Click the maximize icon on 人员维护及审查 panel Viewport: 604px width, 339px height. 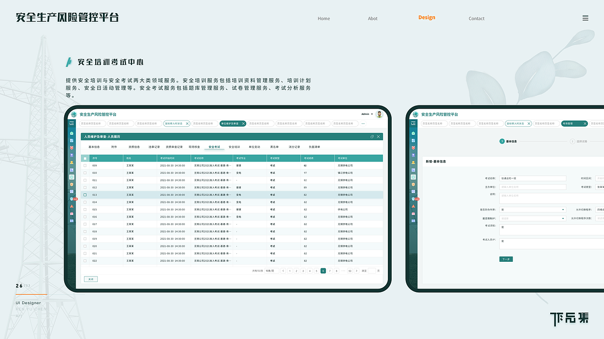372,136
